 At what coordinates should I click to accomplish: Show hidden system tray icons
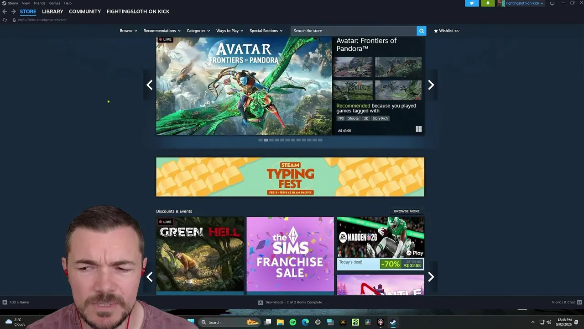pos(532,322)
